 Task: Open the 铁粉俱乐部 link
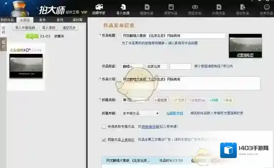(x=151, y=127)
